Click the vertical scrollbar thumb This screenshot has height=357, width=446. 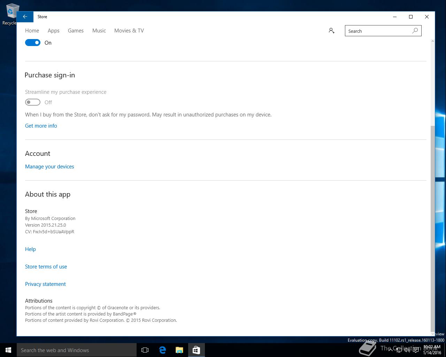click(x=433, y=228)
